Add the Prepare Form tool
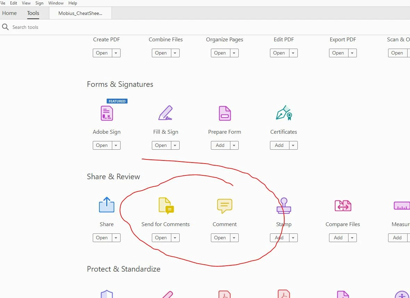This screenshot has height=298, width=410. (220, 145)
